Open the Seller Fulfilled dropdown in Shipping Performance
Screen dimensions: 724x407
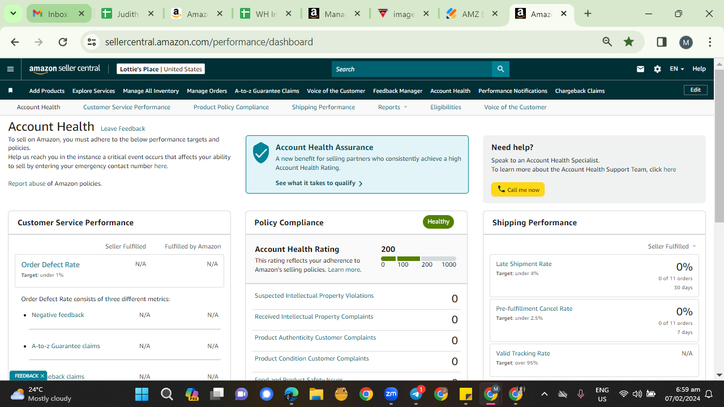pyautogui.click(x=672, y=246)
